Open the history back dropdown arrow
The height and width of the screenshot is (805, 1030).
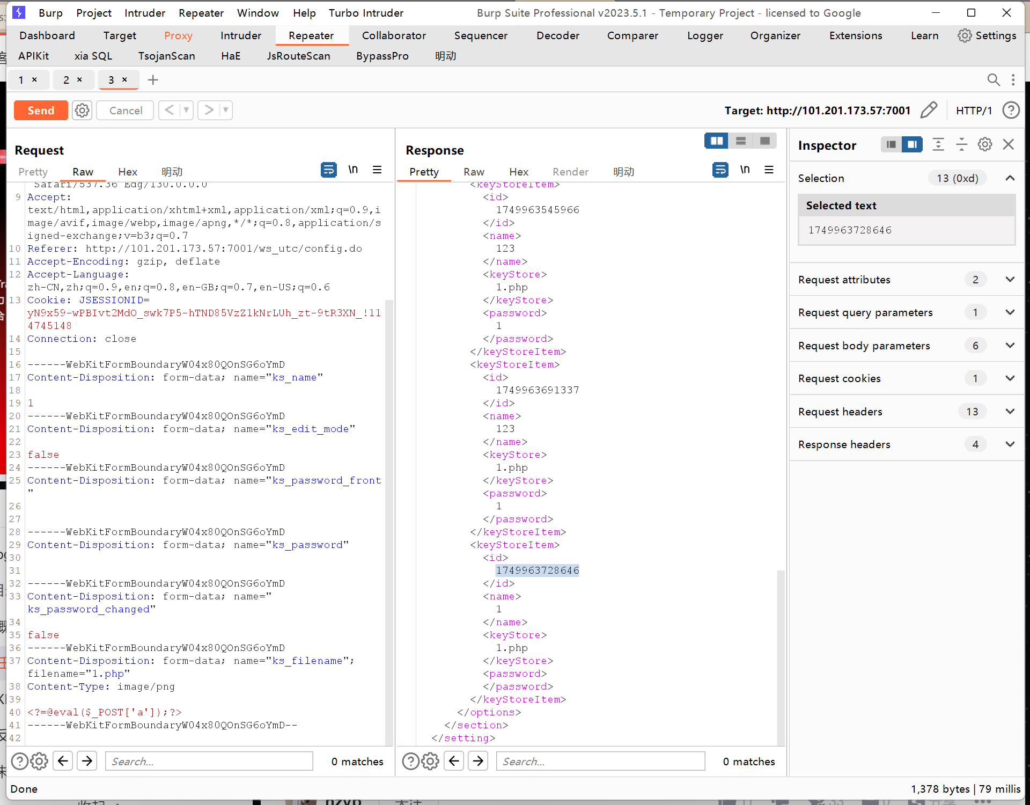(x=186, y=110)
